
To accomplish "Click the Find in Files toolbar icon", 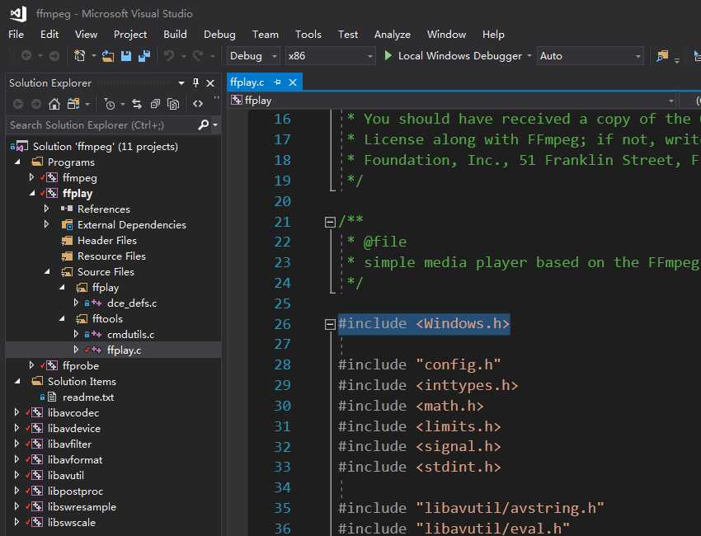I will point(662,56).
